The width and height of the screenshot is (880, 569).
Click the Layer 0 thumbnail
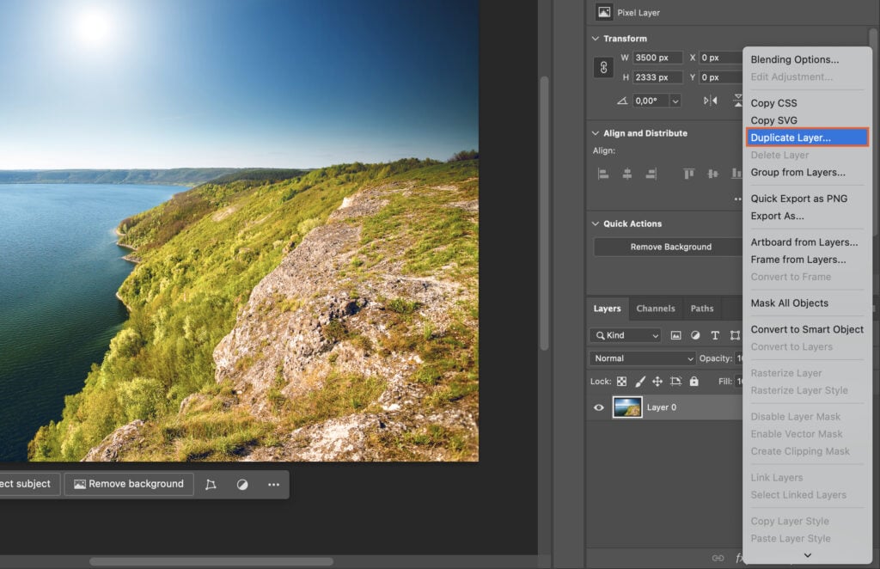pos(630,407)
